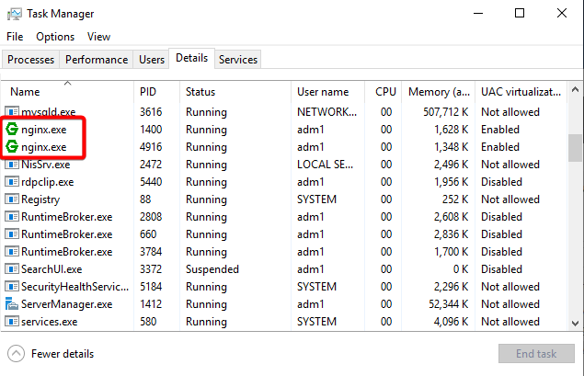Select the Details tab
Viewport: 584px width, 376px height.
[192, 58]
